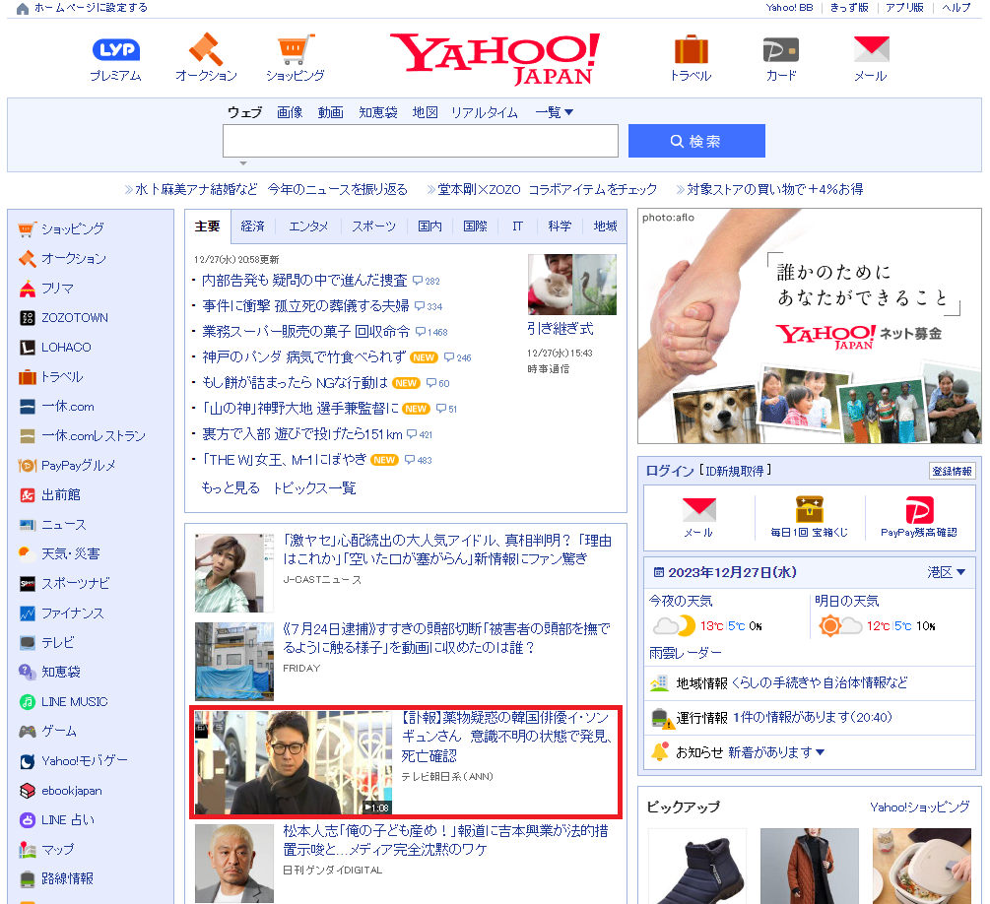Open ショッピング in left sidebar
This screenshot has height=904, width=990.
(73, 228)
